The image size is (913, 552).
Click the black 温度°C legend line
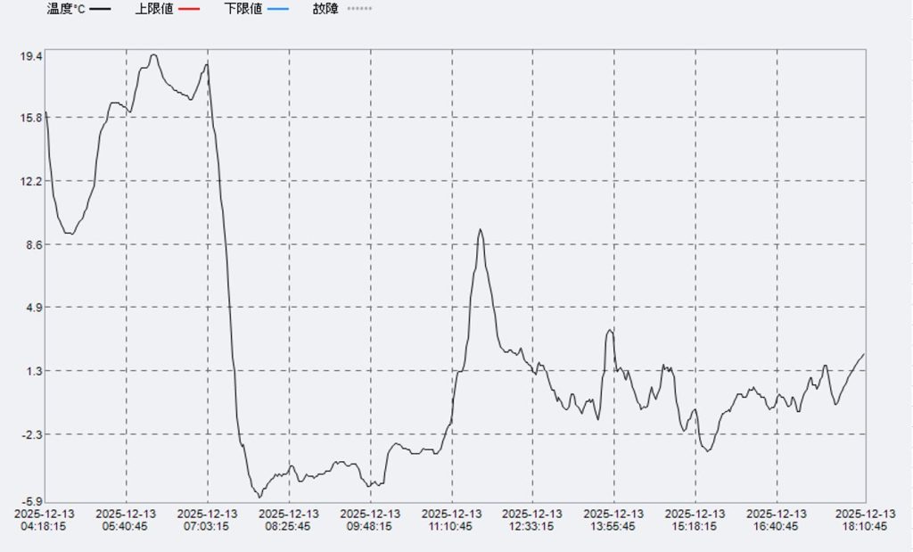[101, 9]
